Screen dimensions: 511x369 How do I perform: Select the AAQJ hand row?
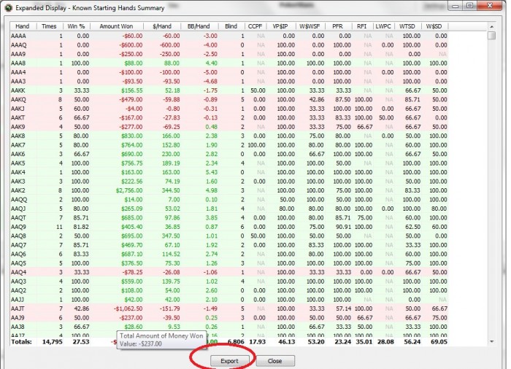click(x=229, y=209)
